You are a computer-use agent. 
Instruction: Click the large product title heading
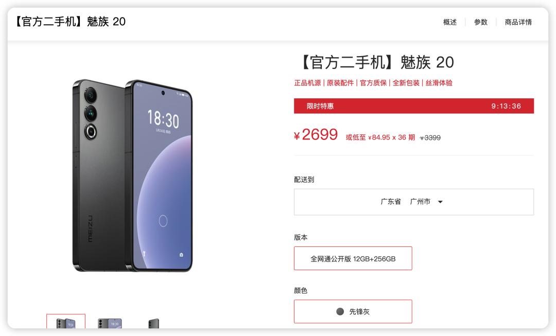pos(376,62)
